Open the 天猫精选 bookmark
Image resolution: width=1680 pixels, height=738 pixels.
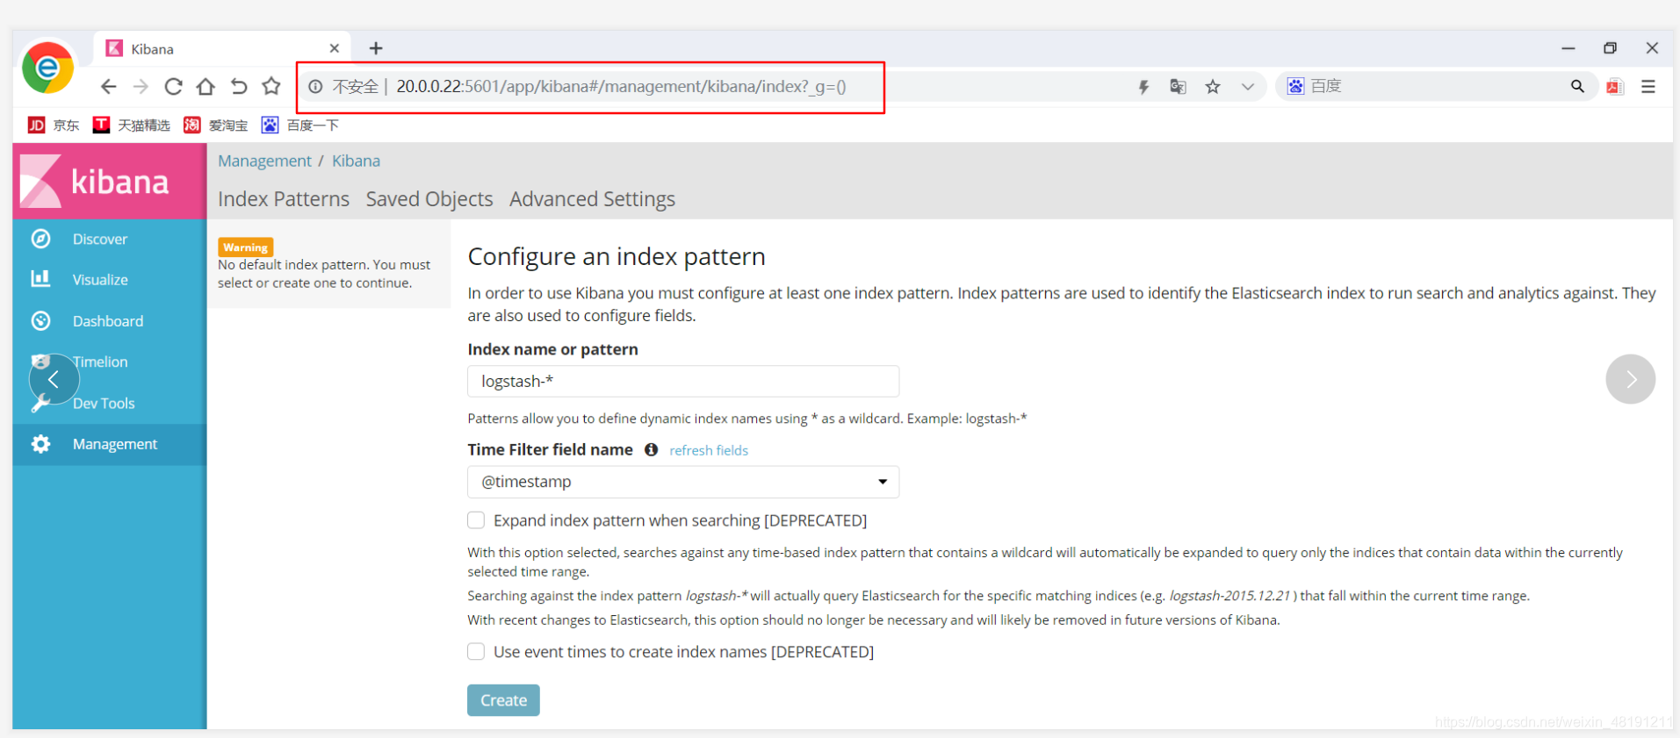(132, 125)
